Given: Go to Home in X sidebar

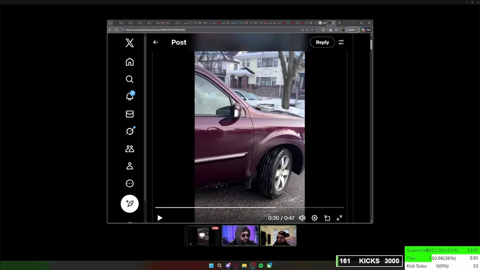Looking at the screenshot, I should click(130, 62).
